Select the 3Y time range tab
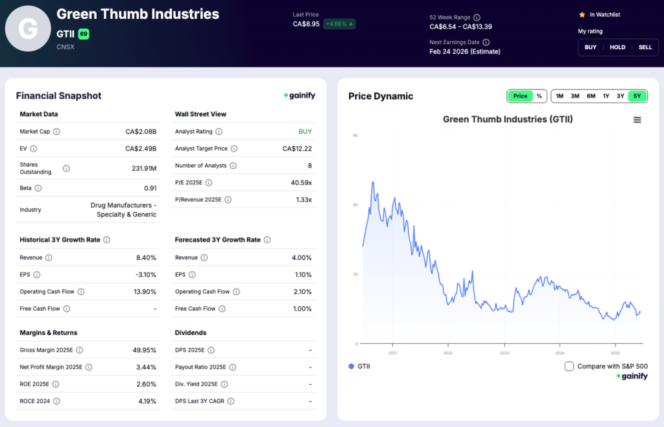Screen dimensions: 664x427 [x=621, y=95]
